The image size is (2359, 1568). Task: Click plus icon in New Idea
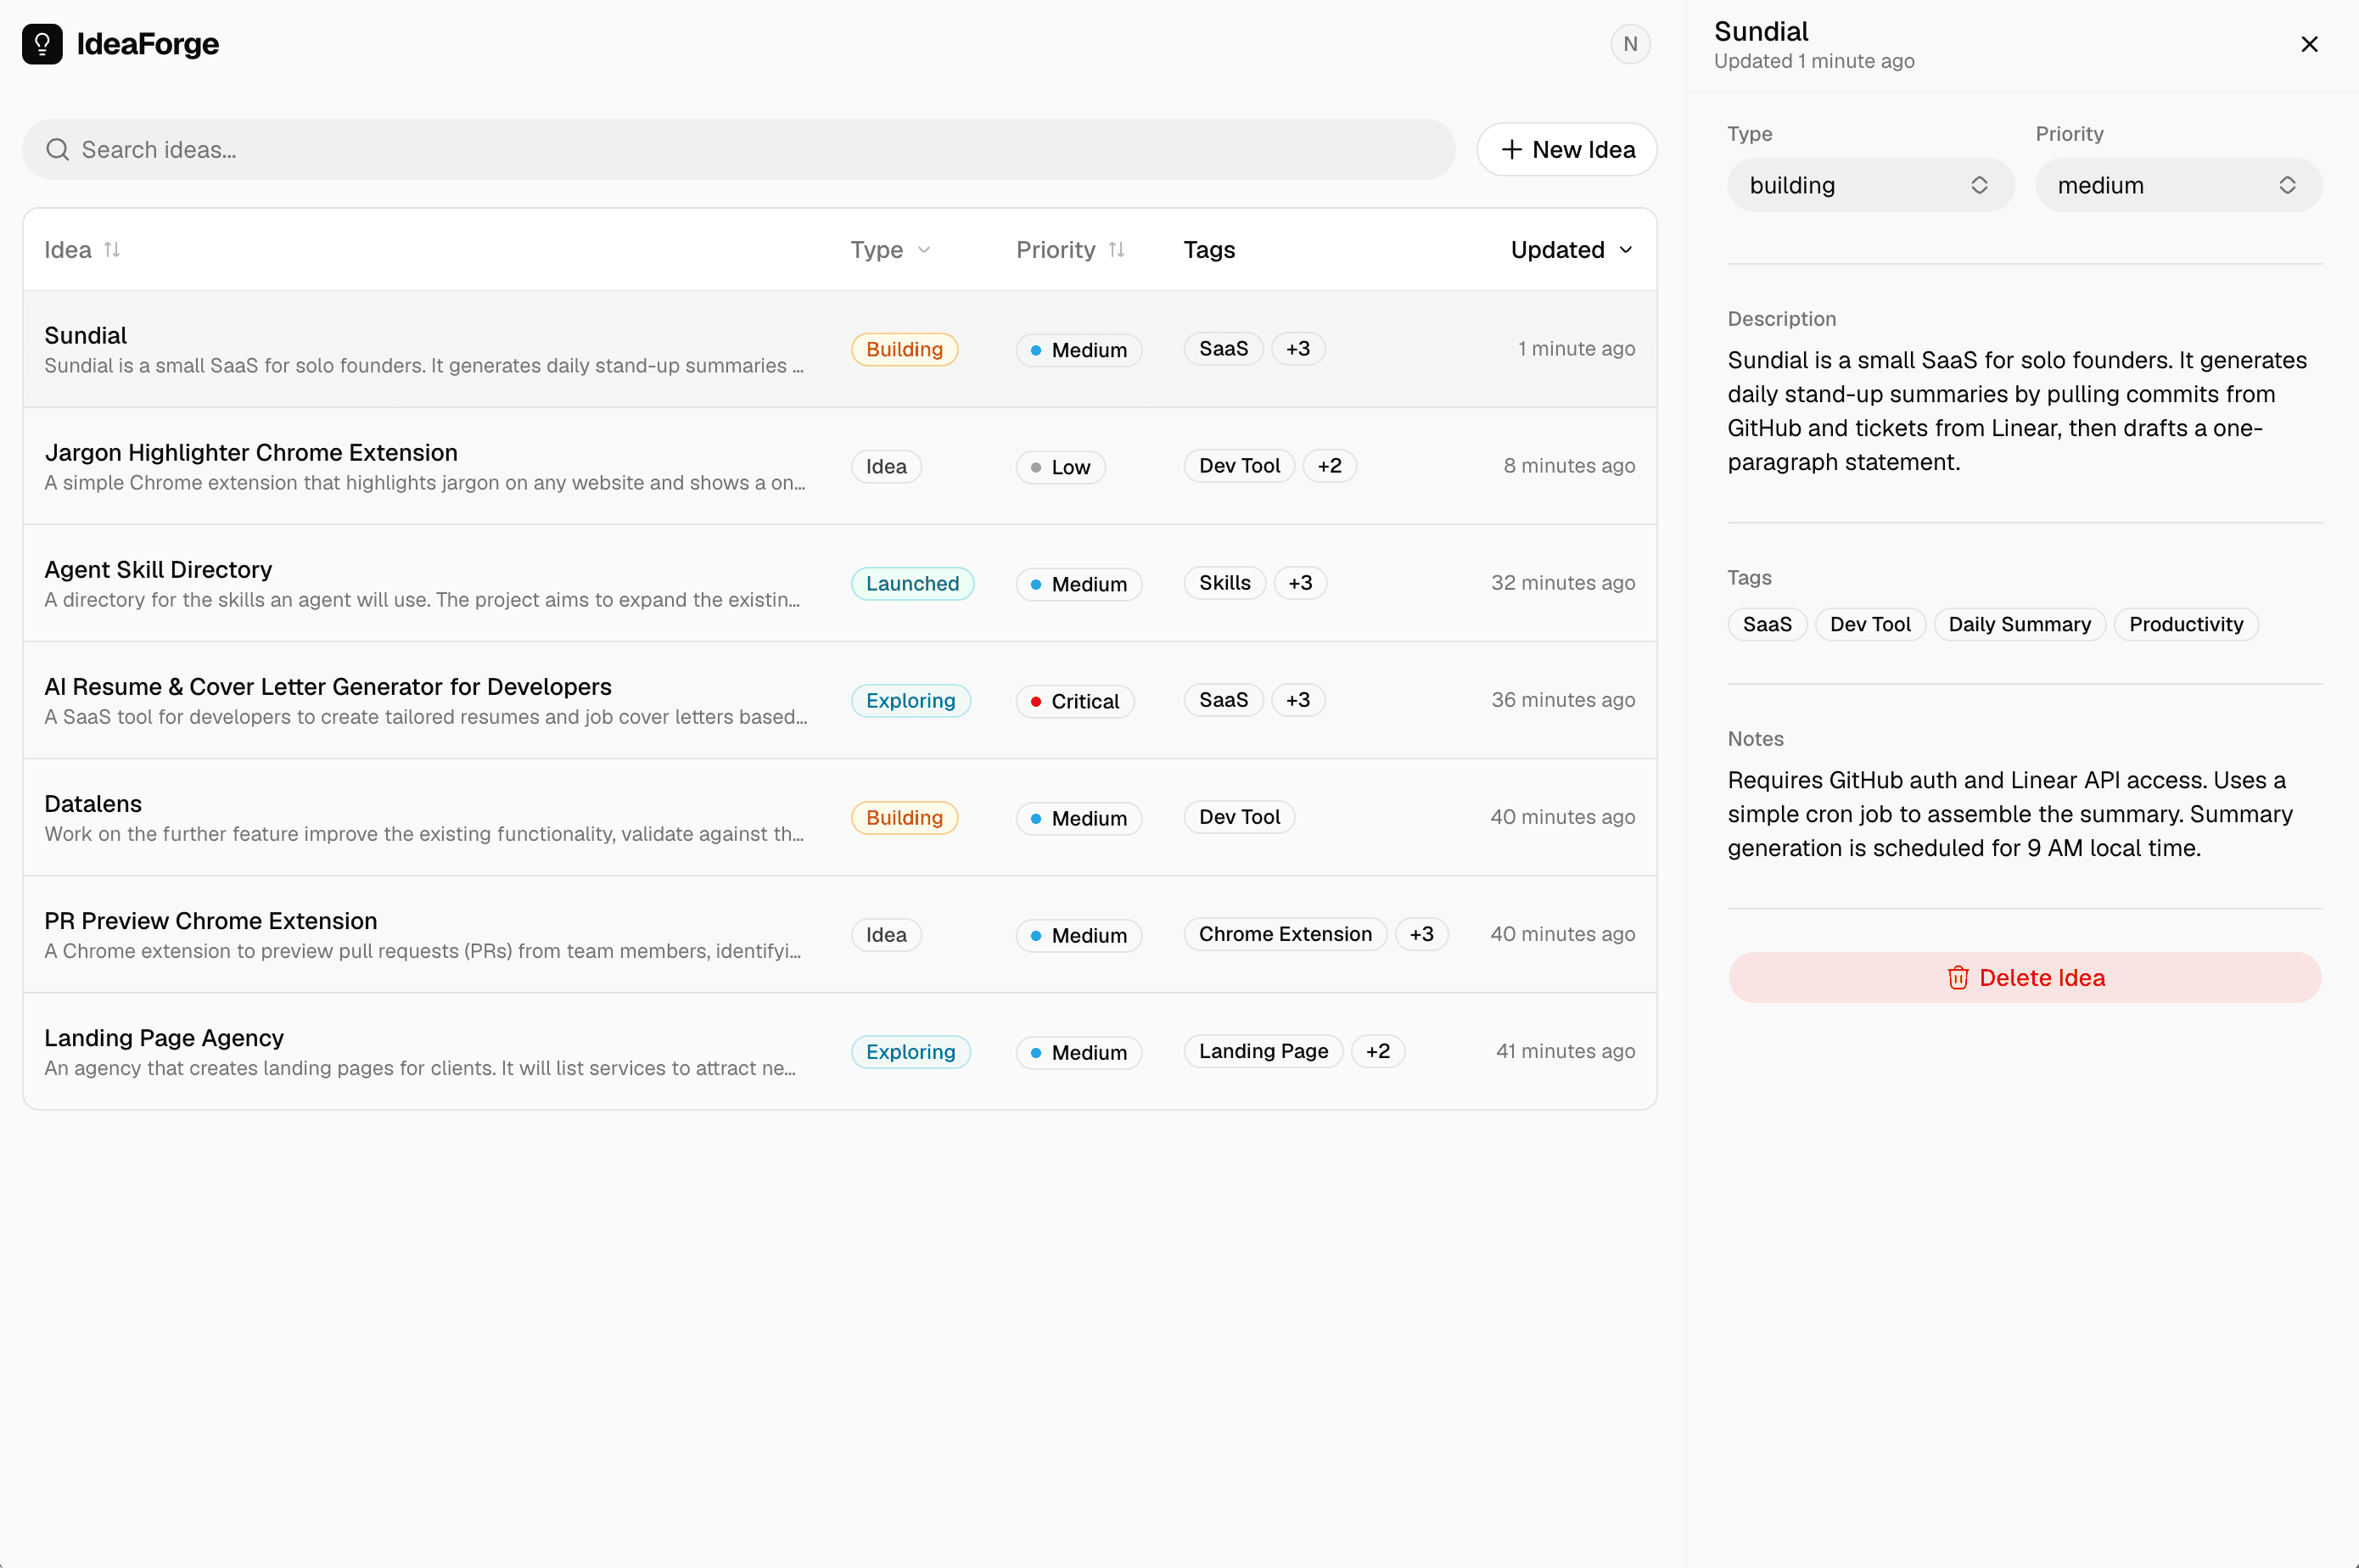point(1511,150)
